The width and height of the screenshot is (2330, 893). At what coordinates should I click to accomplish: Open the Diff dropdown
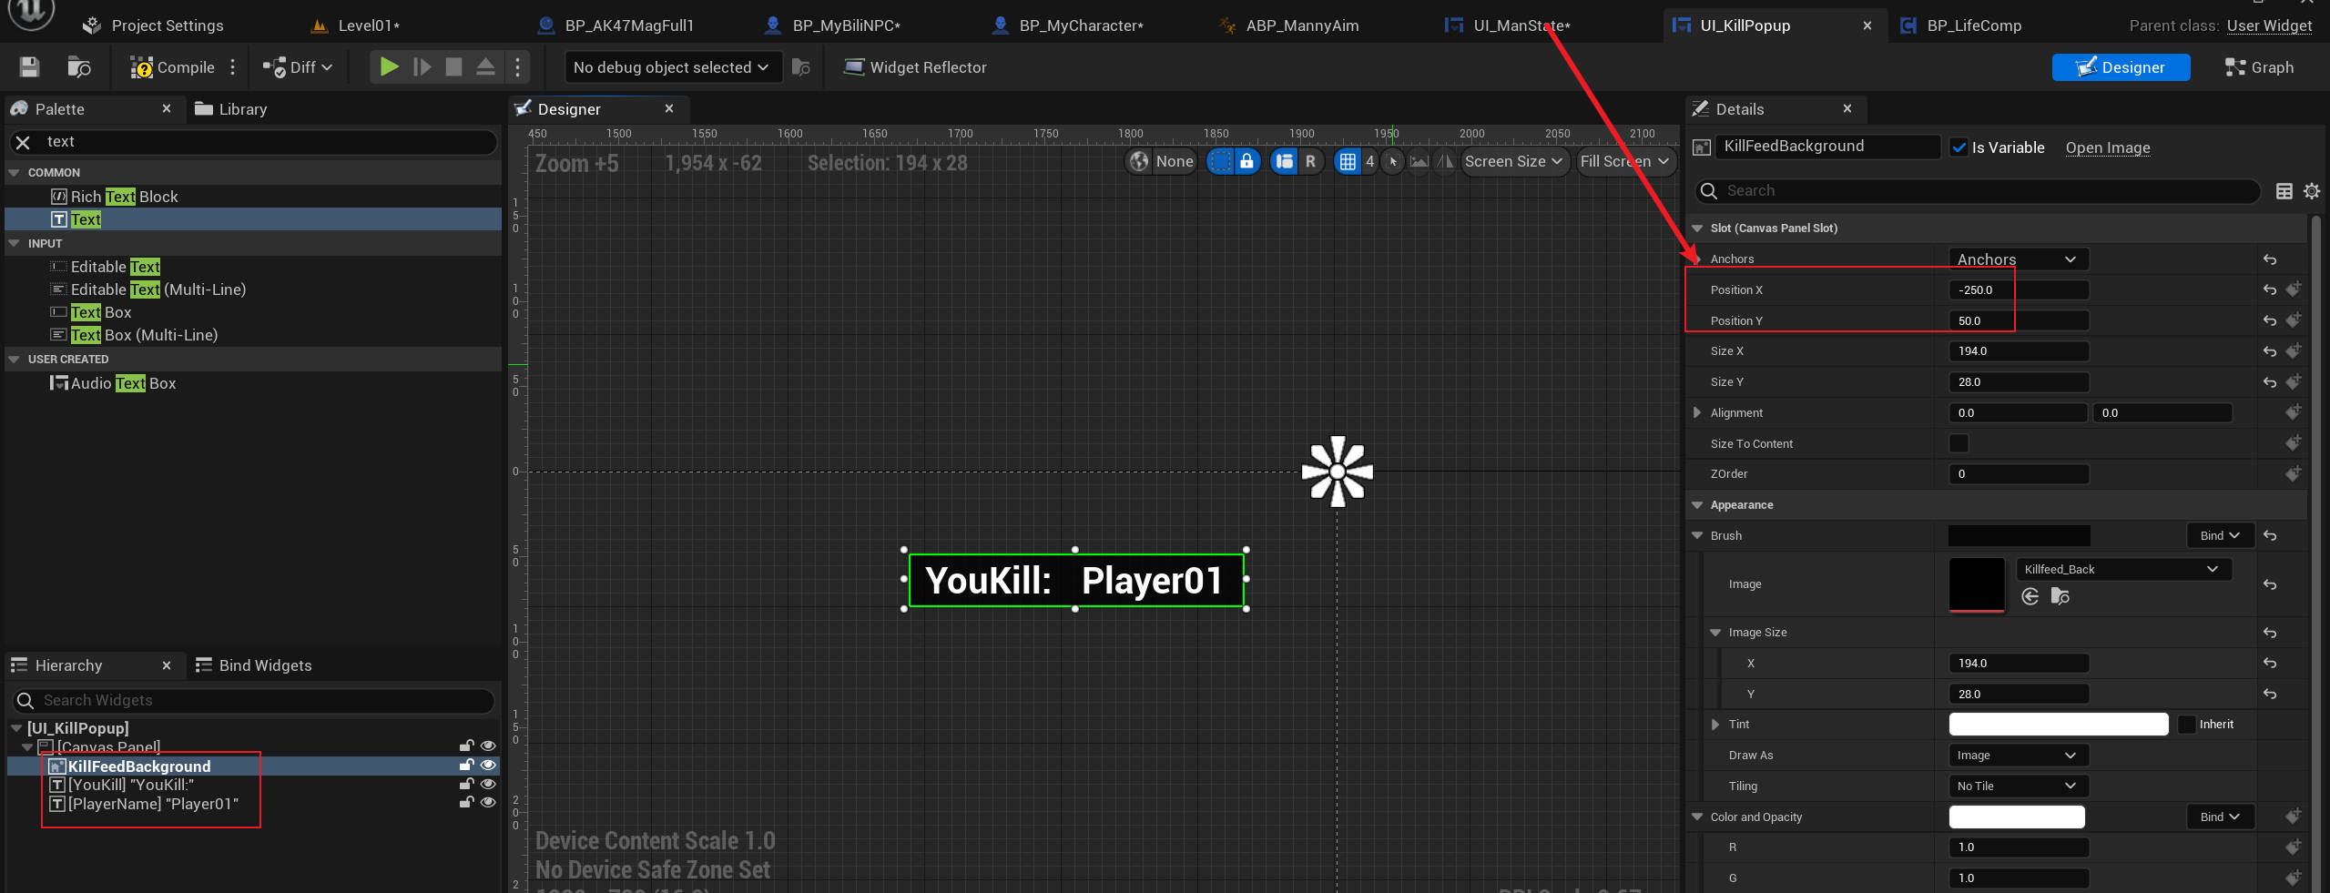[298, 67]
